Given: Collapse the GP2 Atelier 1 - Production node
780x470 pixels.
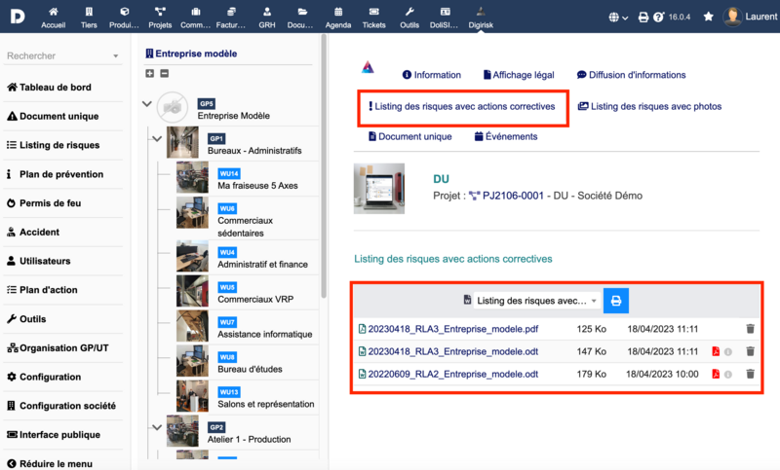Looking at the screenshot, I should tap(157, 427).
